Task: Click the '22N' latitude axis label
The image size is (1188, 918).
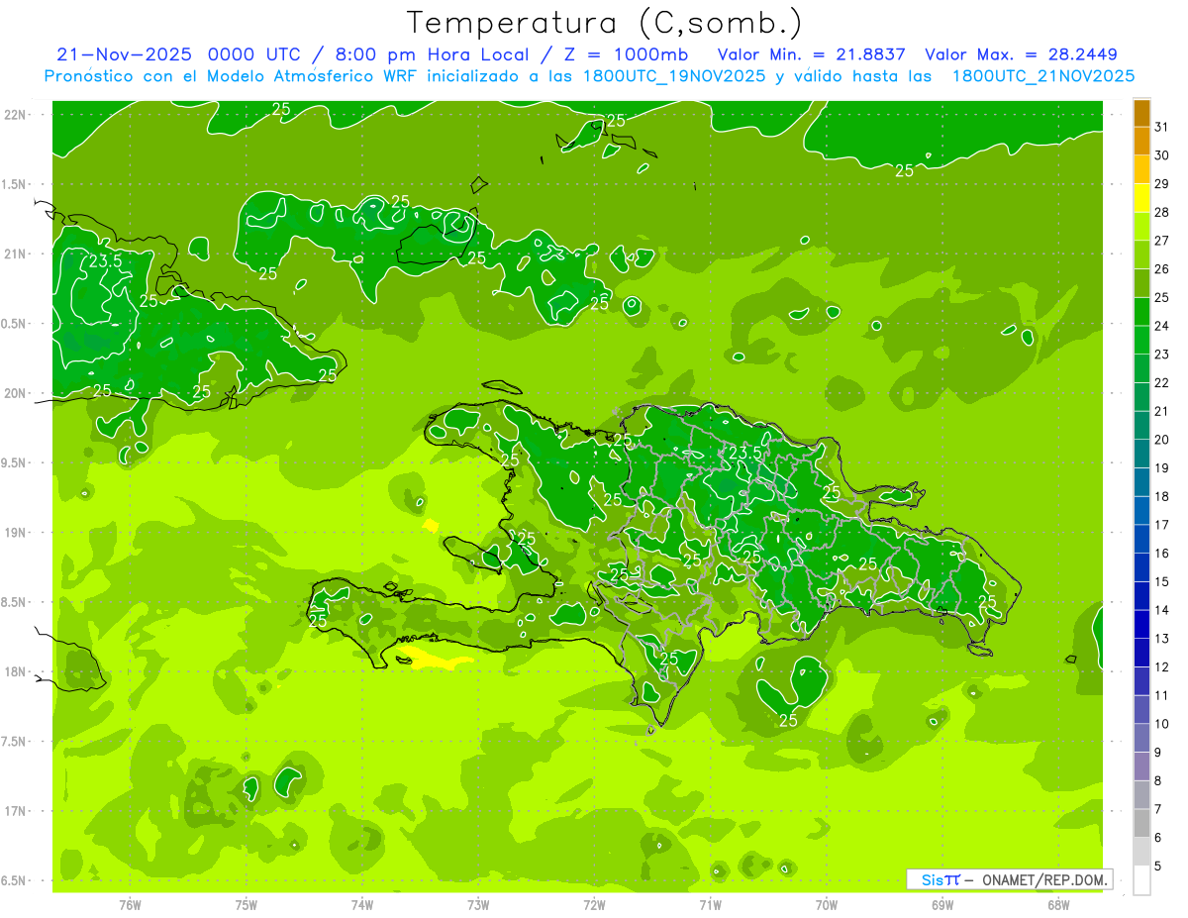Action: [17, 115]
